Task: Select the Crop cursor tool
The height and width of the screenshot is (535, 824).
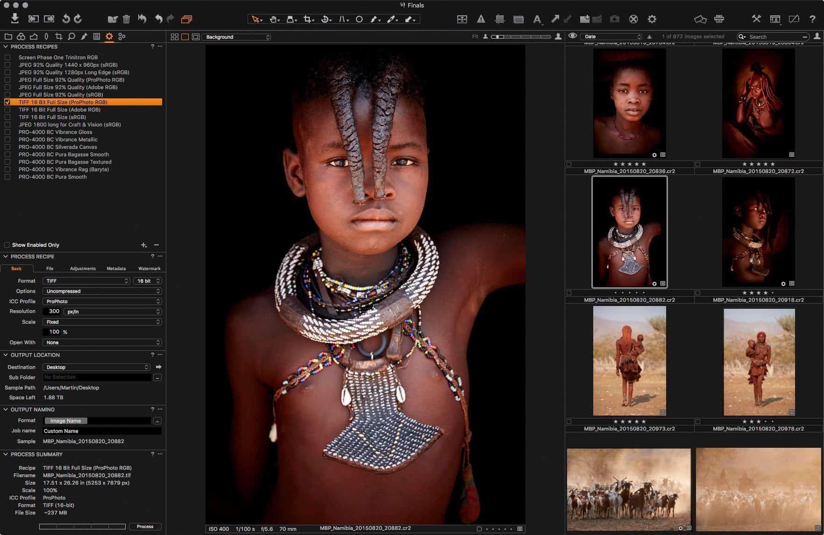Action: [307, 19]
